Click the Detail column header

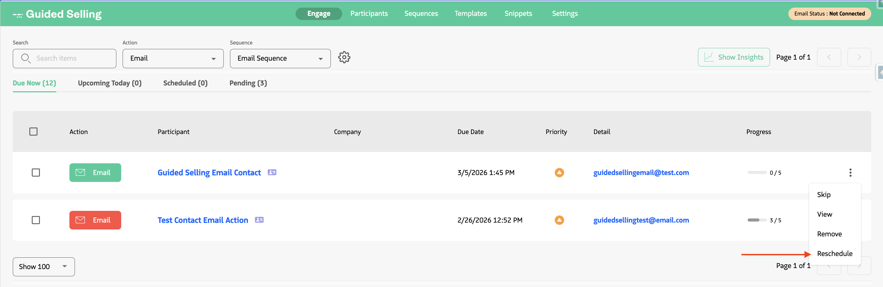tap(602, 132)
